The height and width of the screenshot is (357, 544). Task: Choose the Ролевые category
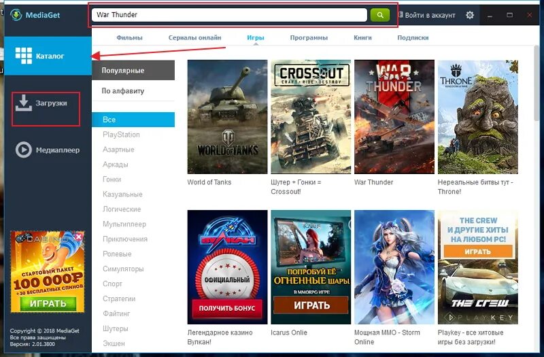click(117, 254)
